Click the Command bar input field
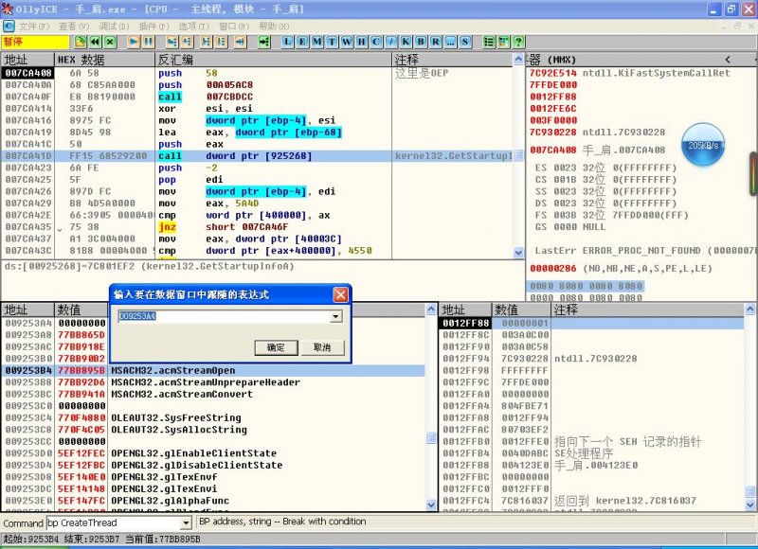 114,522
